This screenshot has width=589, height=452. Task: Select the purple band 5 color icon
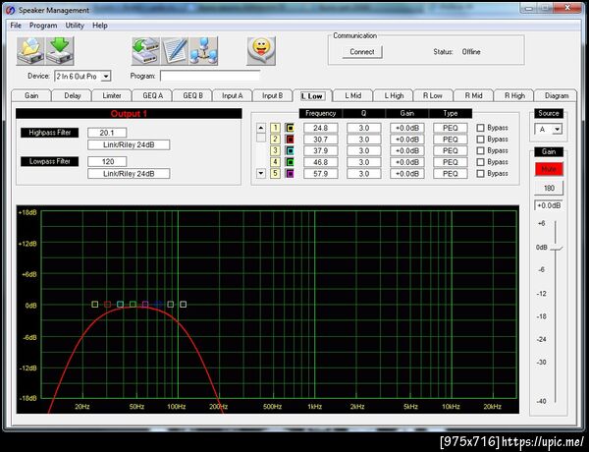coord(290,174)
